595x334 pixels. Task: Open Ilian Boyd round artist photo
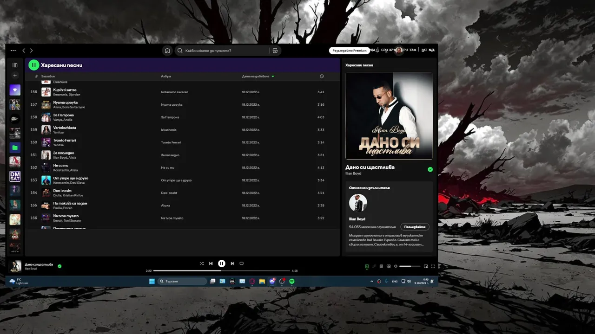coord(358,203)
